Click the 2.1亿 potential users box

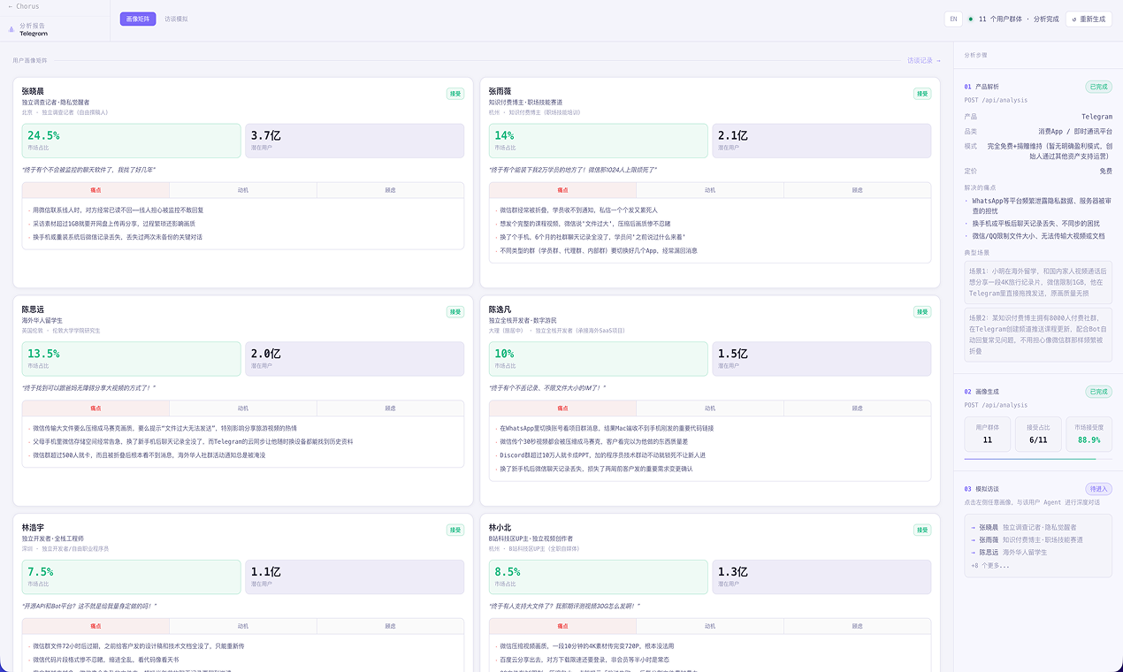[821, 141]
